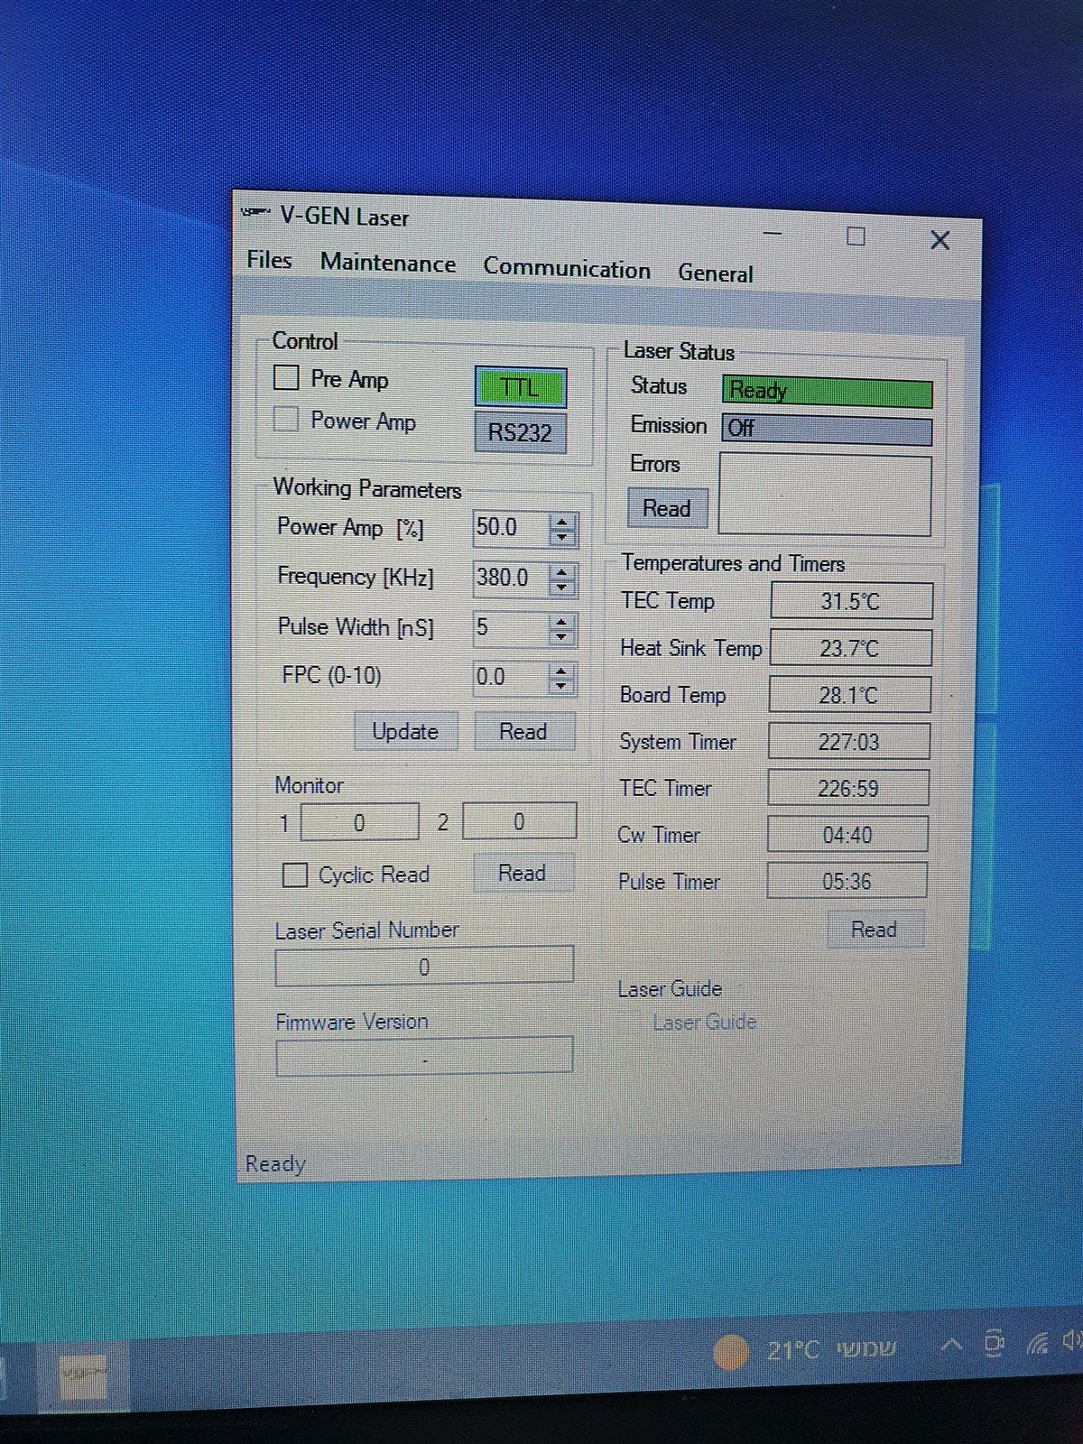
Task: Click the Errors text box
Action: pyautogui.click(x=825, y=495)
